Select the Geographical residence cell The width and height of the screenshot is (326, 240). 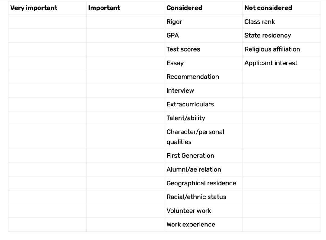(201, 183)
